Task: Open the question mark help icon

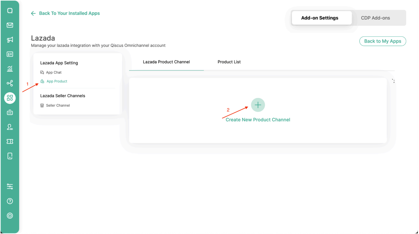Action: [10, 201]
